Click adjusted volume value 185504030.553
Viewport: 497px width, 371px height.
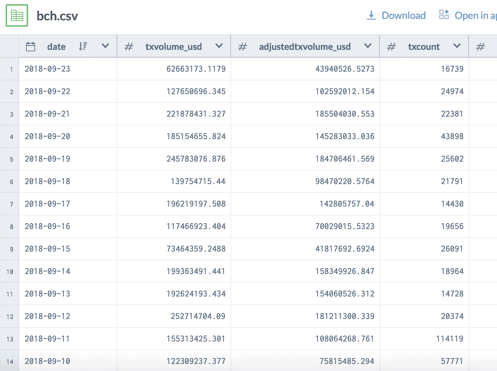click(x=345, y=114)
